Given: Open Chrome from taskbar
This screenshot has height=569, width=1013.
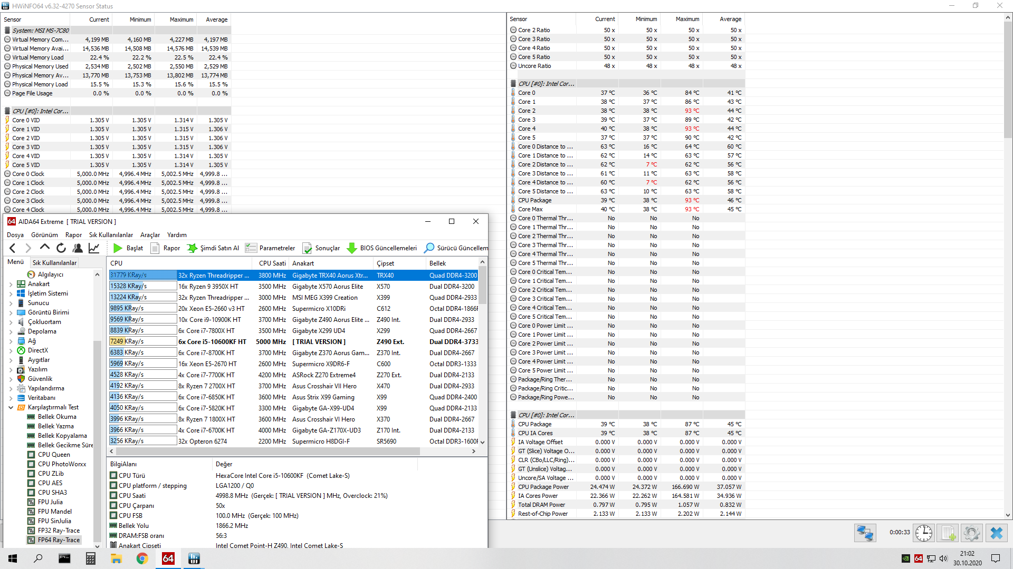Looking at the screenshot, I should click(142, 558).
